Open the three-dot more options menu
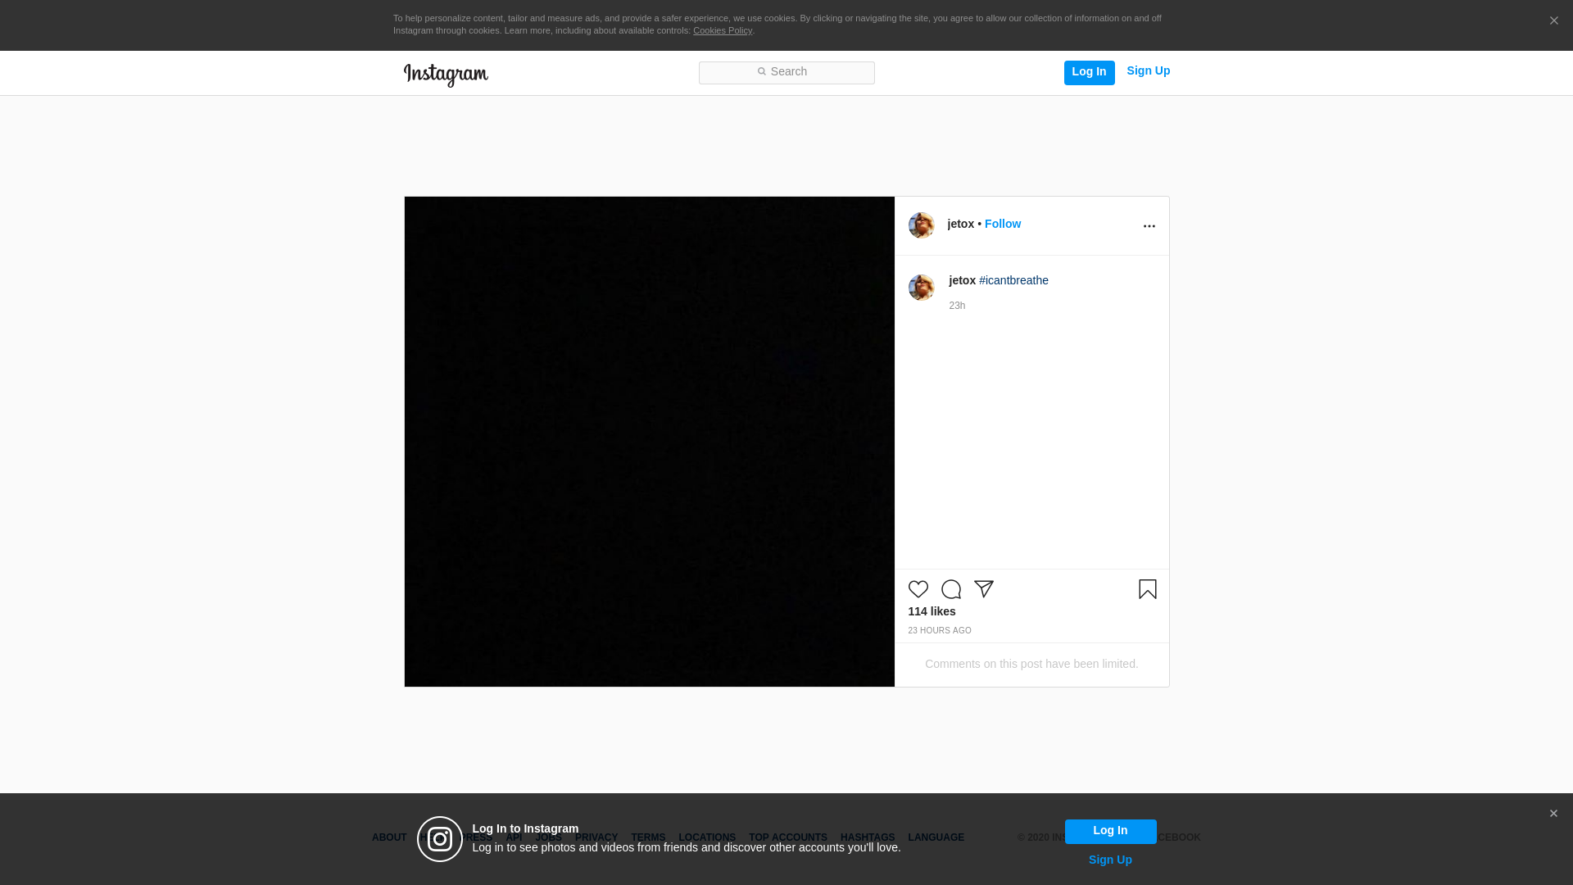 tap(1149, 226)
